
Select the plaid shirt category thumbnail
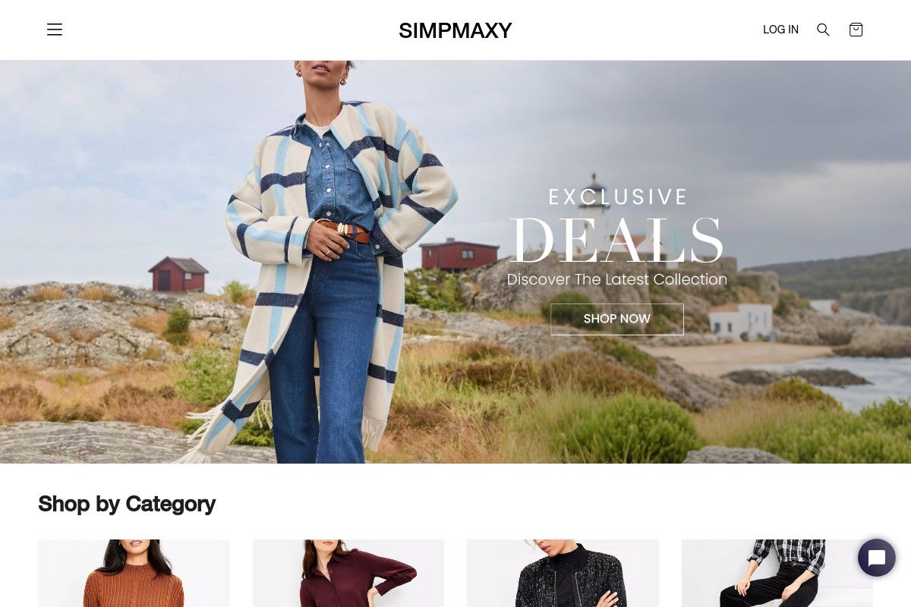tap(777, 573)
